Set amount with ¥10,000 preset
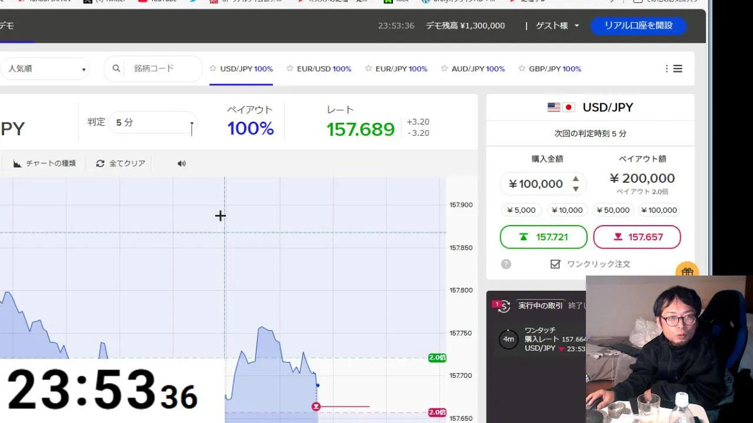 click(x=567, y=210)
